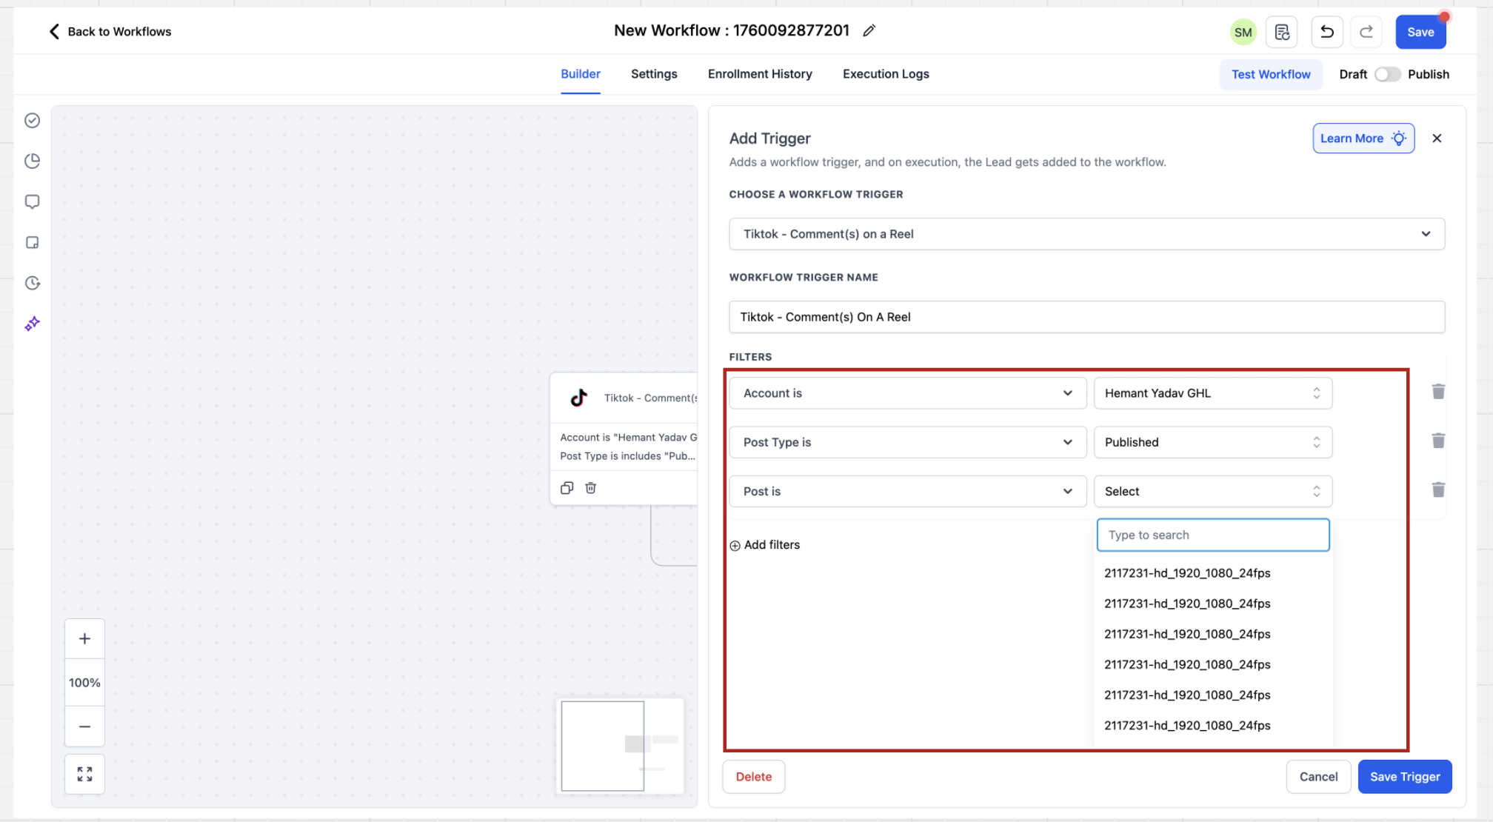Screen dimensions: 1493x822
Task: Click the Save Trigger button
Action: [x=1404, y=776]
